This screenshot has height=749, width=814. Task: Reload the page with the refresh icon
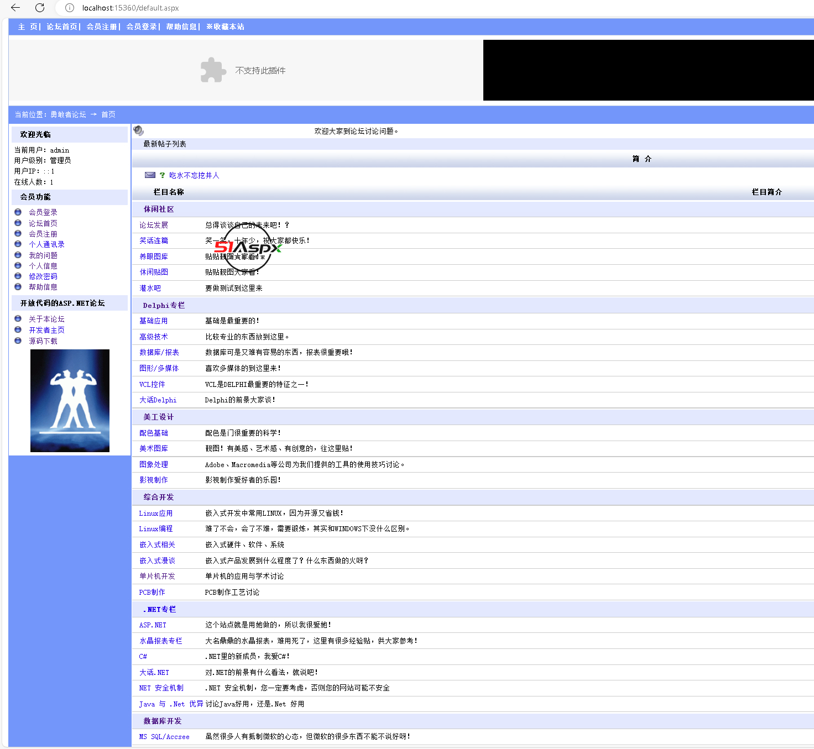40,8
